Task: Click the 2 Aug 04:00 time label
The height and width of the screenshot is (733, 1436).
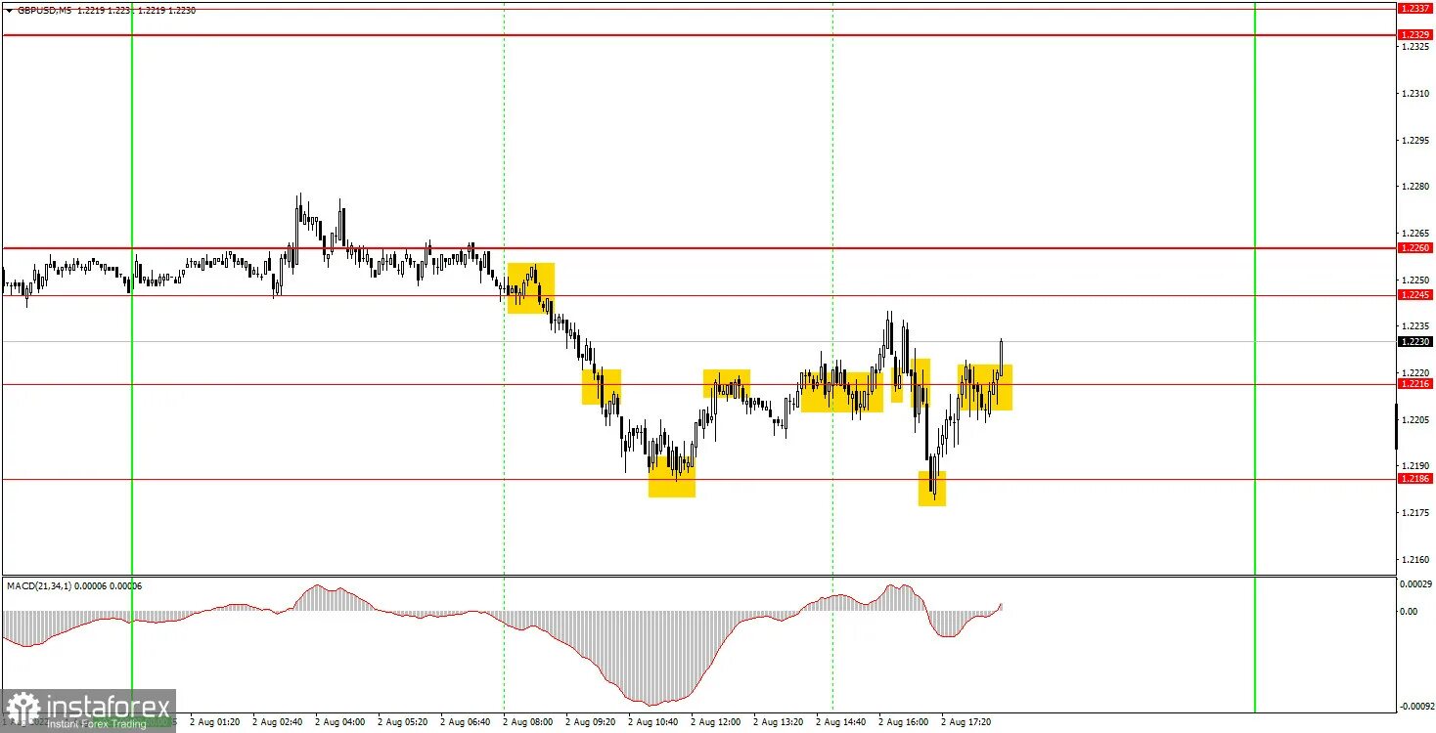Action: coord(340,722)
